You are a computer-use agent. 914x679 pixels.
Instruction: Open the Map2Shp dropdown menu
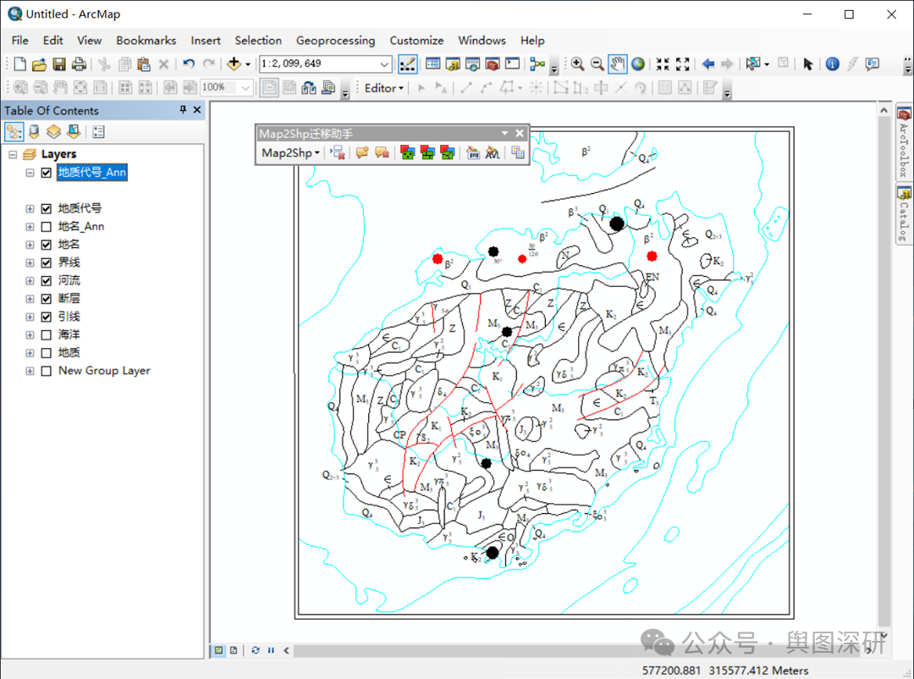coord(291,152)
